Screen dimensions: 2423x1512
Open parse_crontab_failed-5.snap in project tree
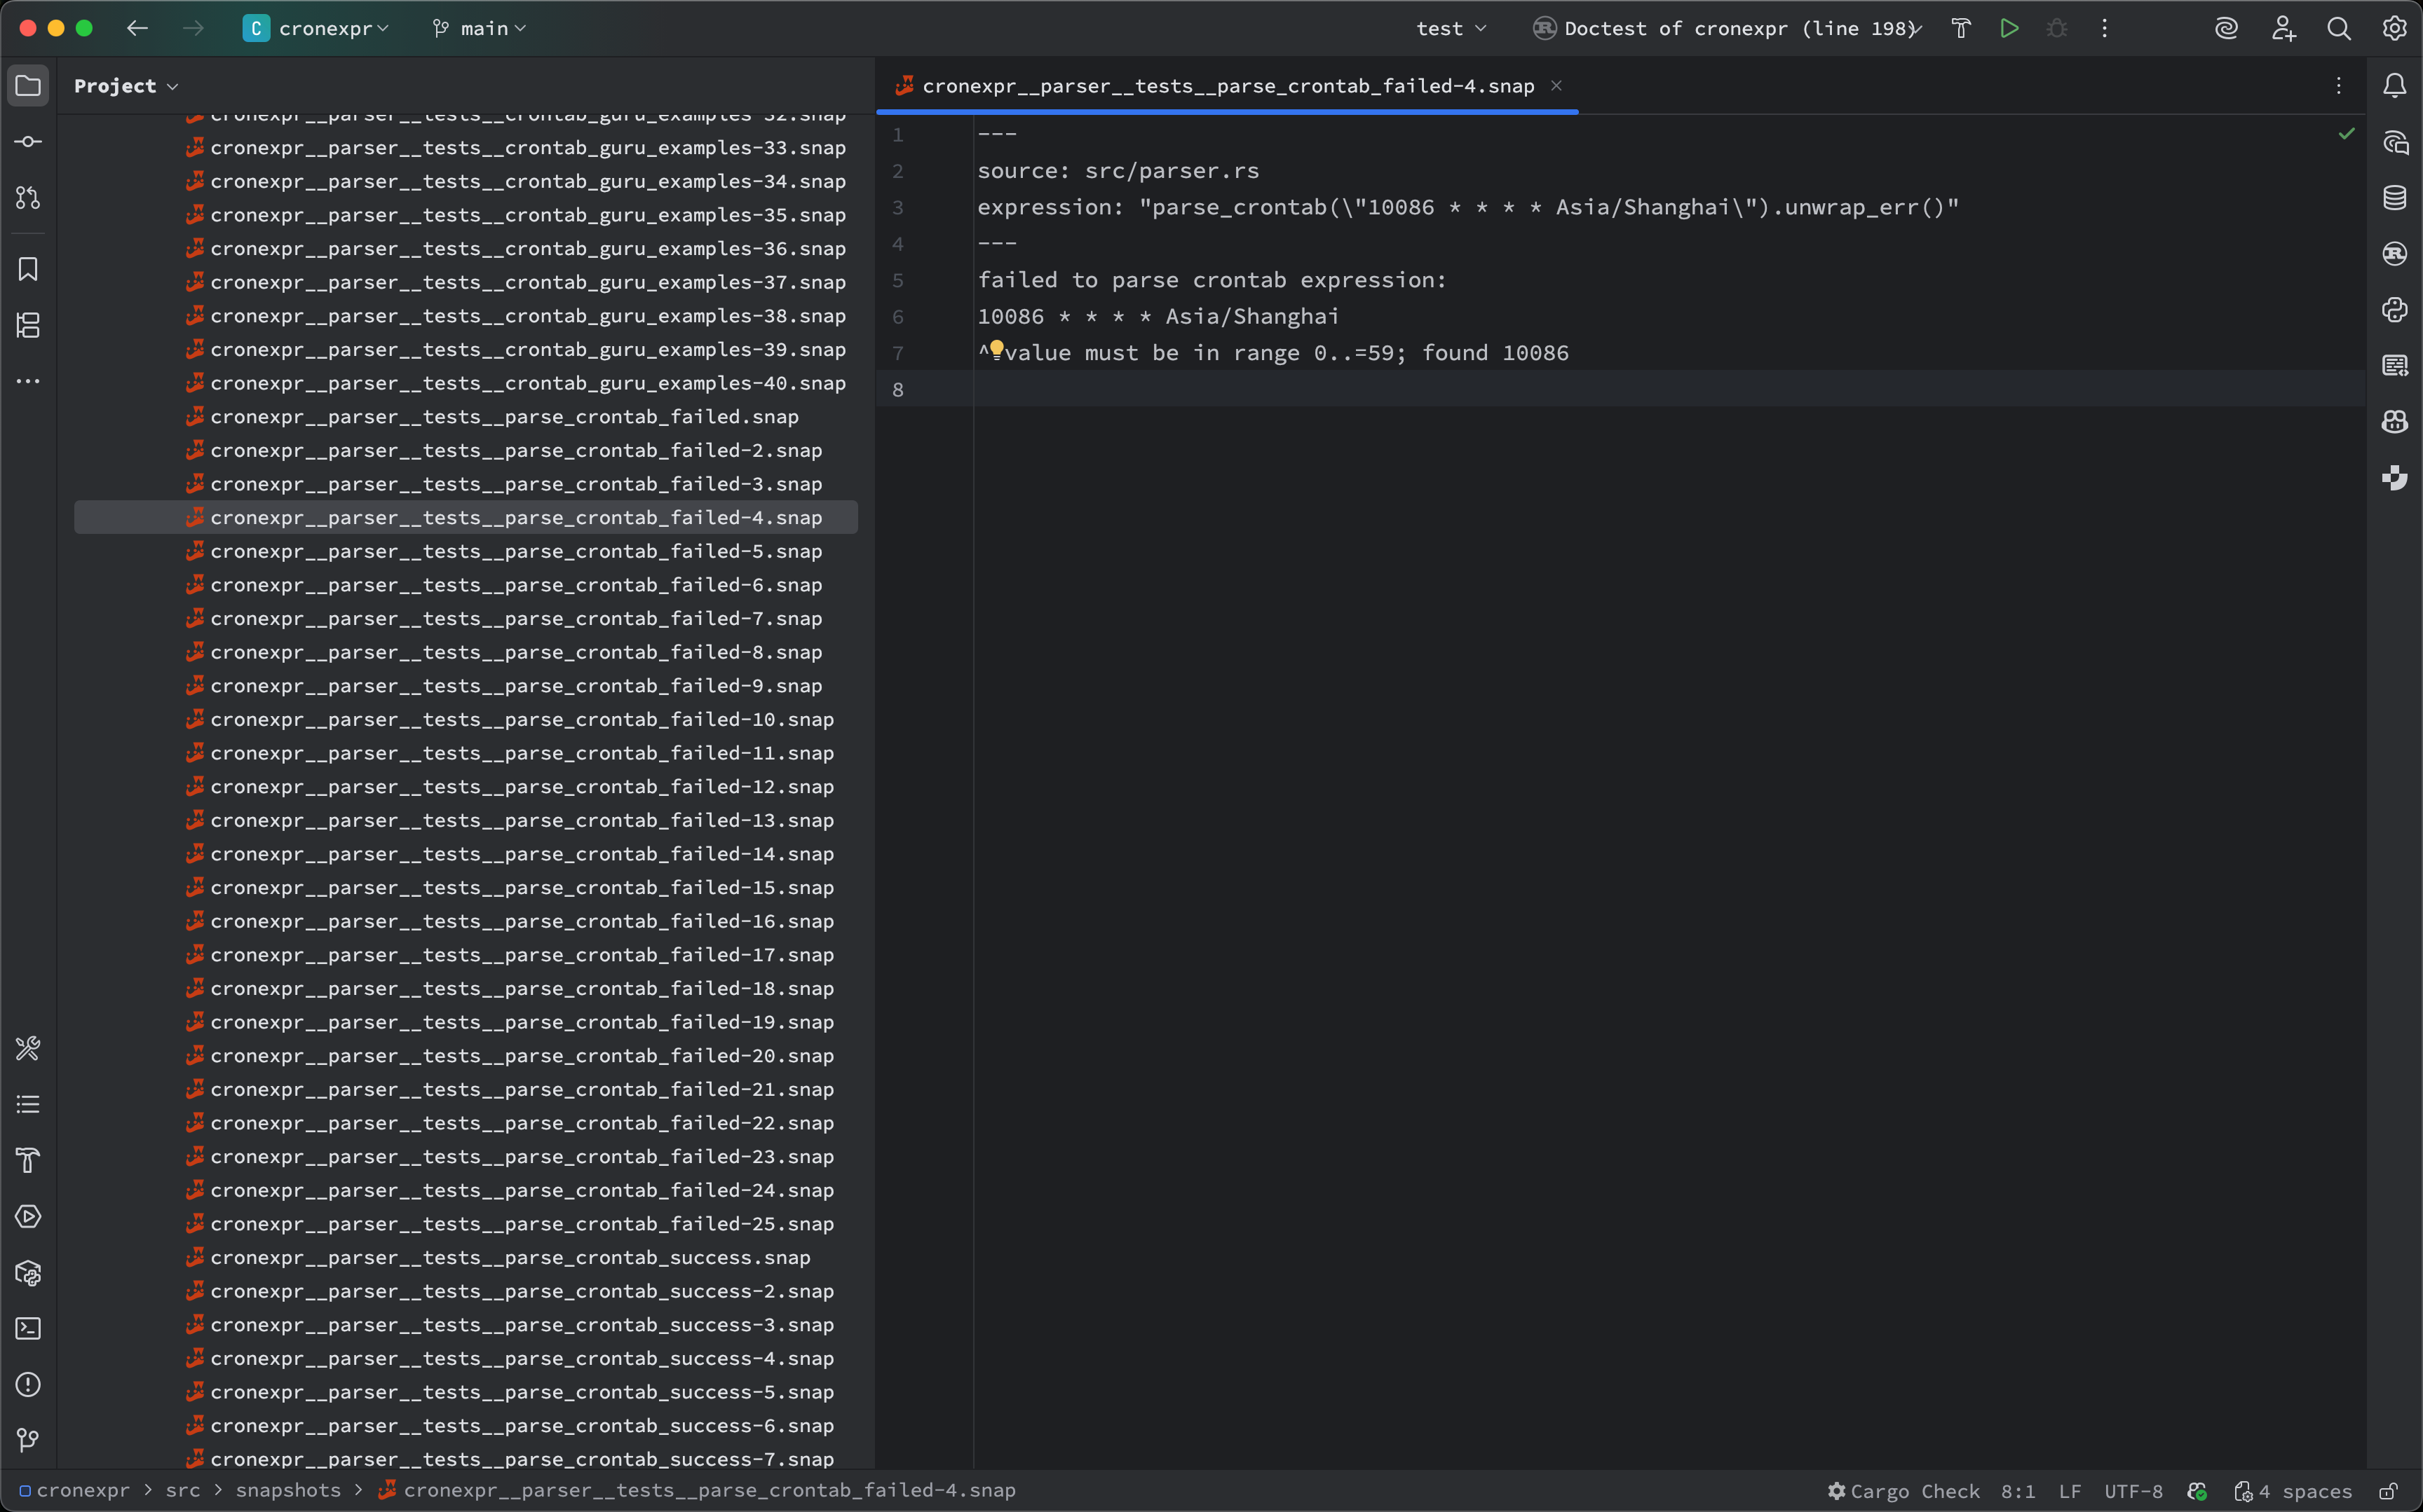[x=515, y=551]
